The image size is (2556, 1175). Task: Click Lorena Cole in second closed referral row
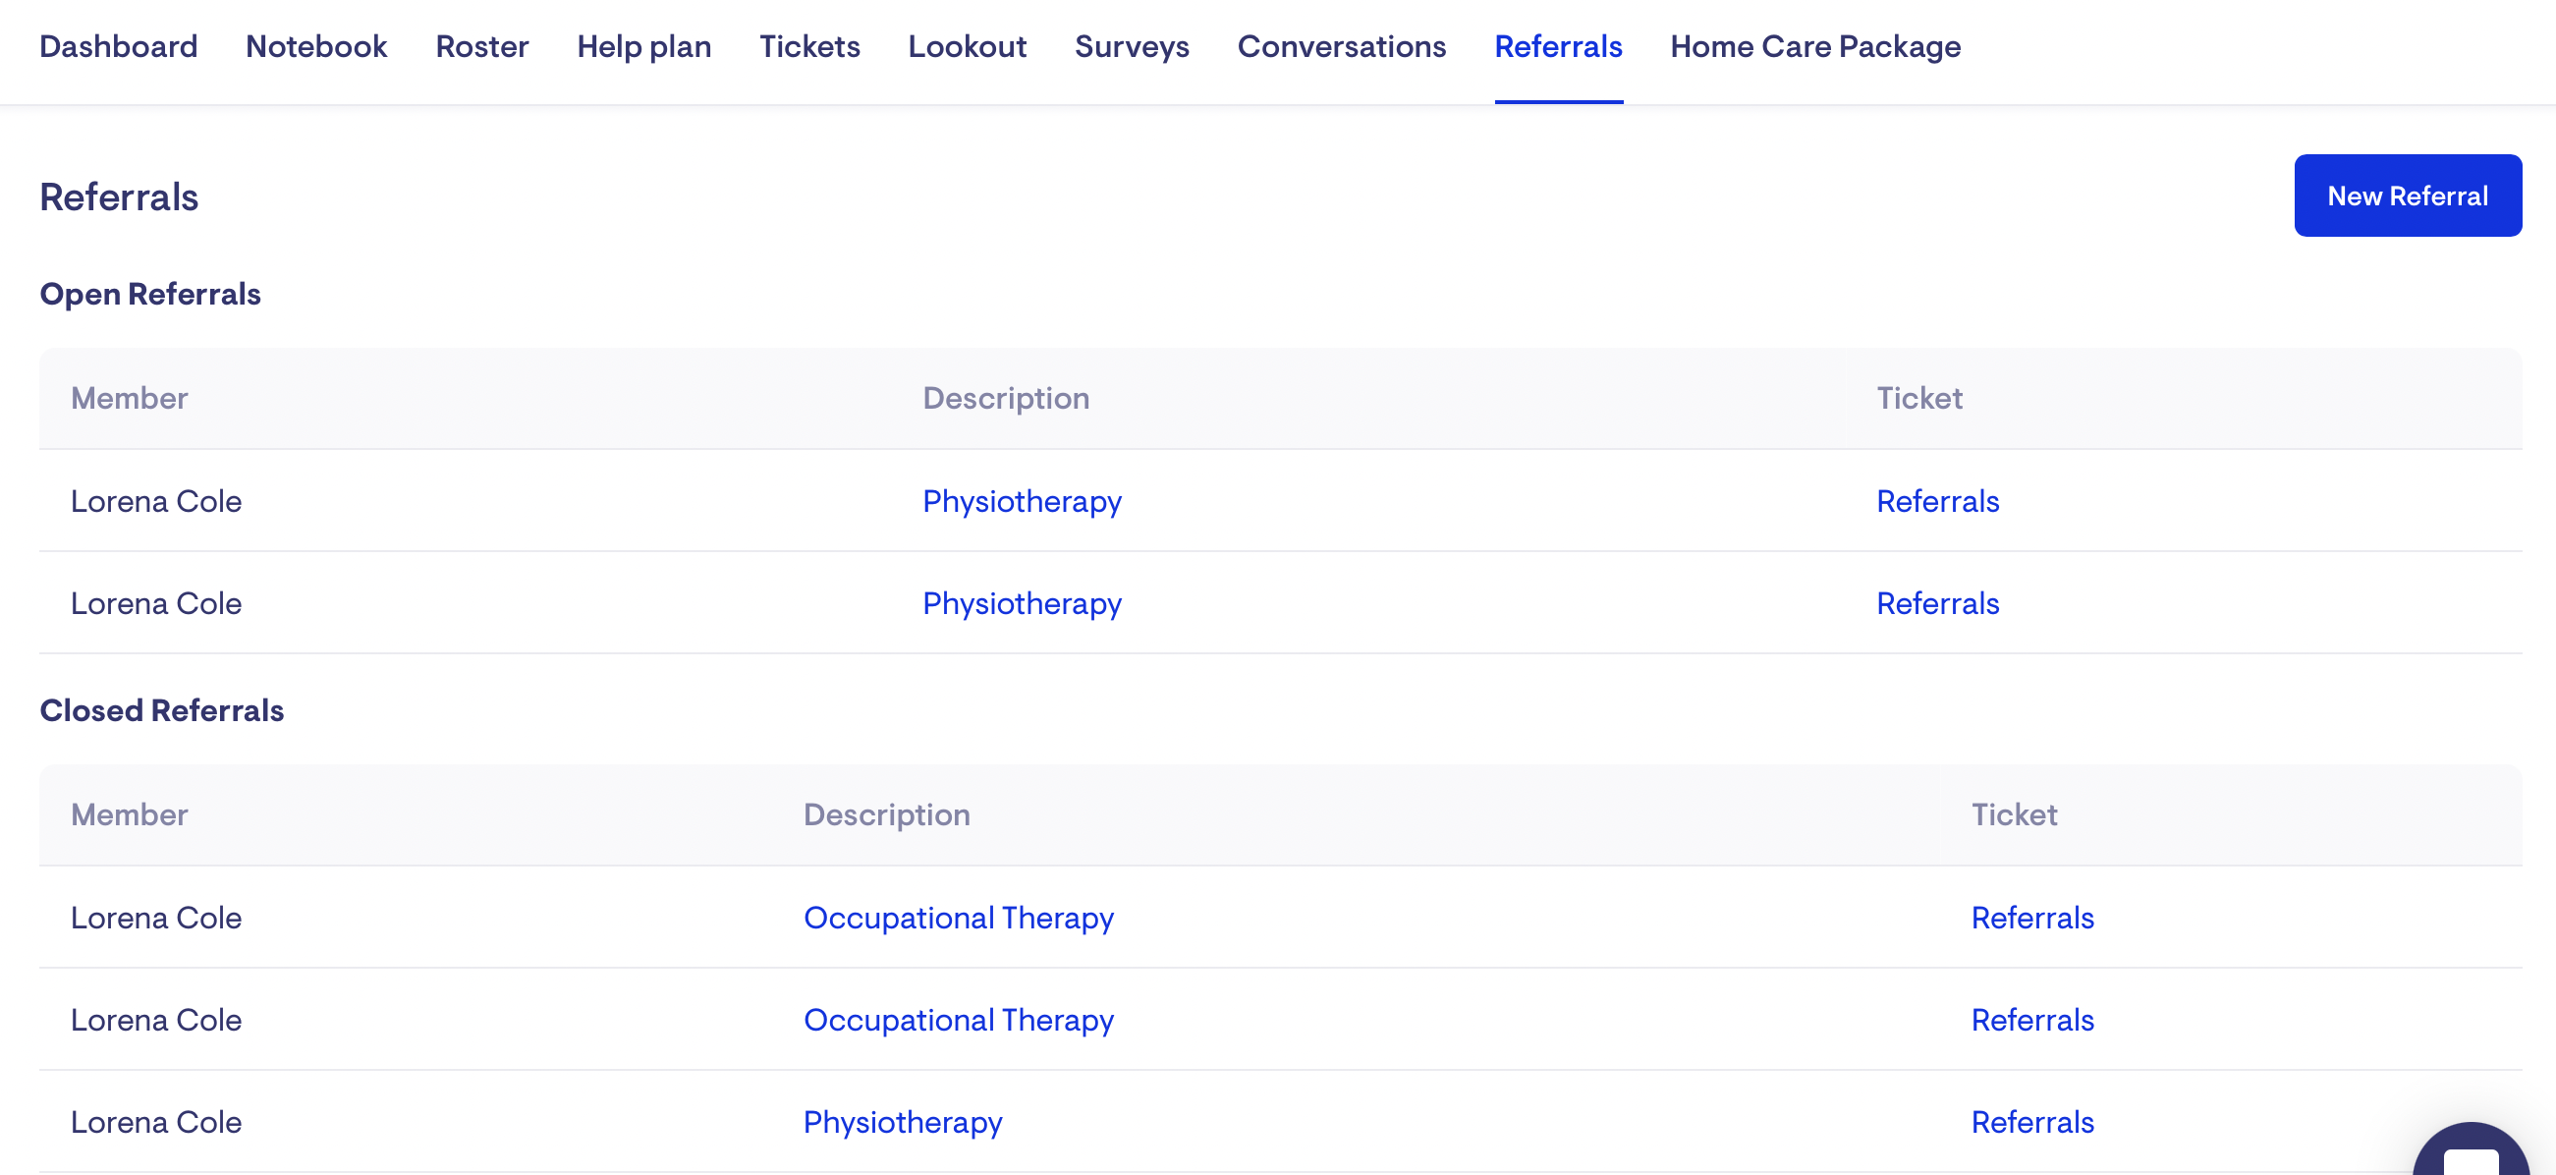pyautogui.click(x=156, y=1020)
